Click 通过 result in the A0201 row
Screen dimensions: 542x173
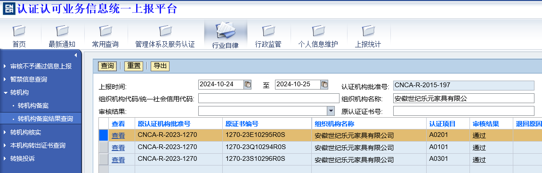[x=479, y=135]
